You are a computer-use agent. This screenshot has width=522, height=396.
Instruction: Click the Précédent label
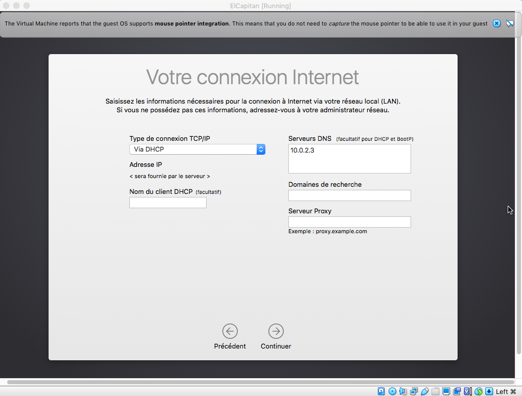click(230, 346)
